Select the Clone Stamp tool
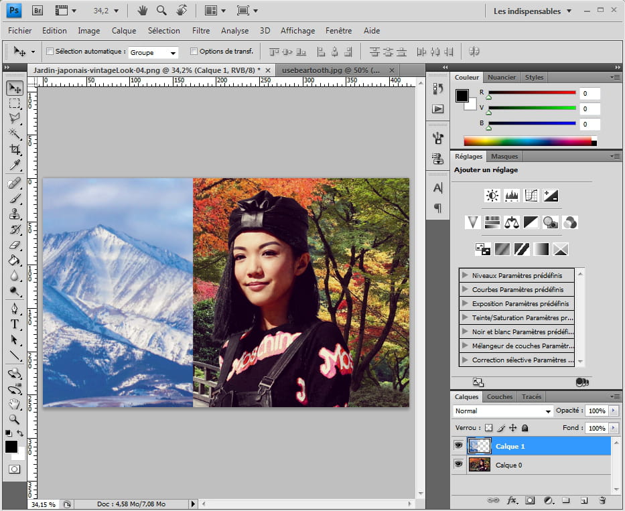Viewport: 625px width, 511px height. pyautogui.click(x=15, y=214)
